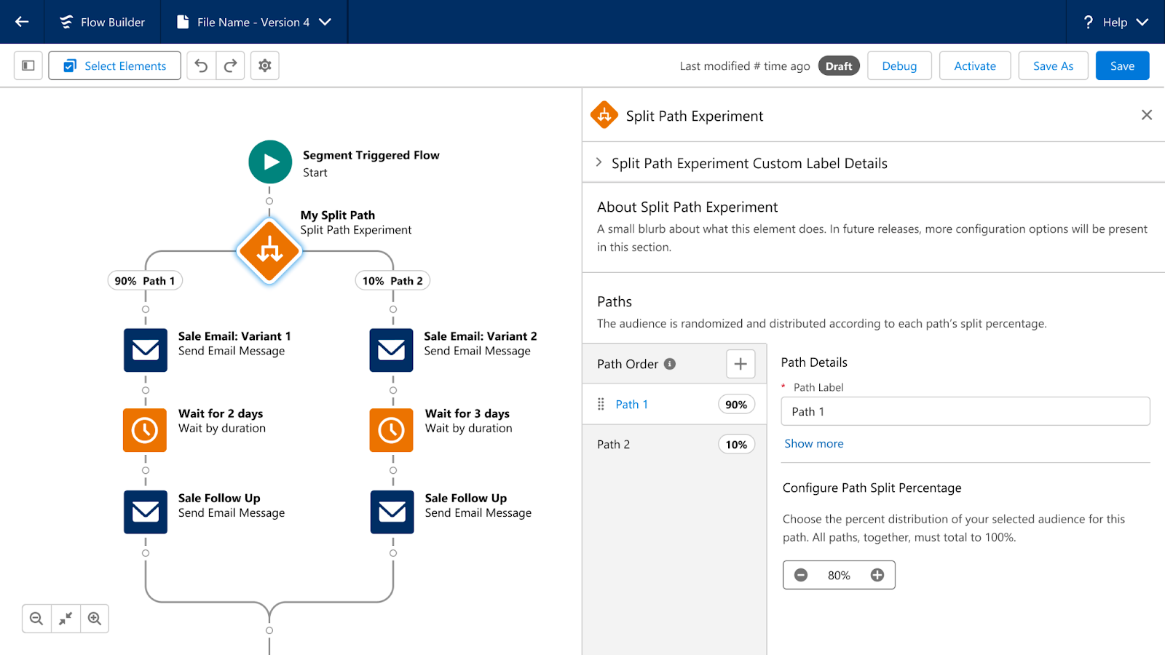Screen dimensions: 1165x655
Task: Open flow settings gear icon
Action: click(265, 65)
